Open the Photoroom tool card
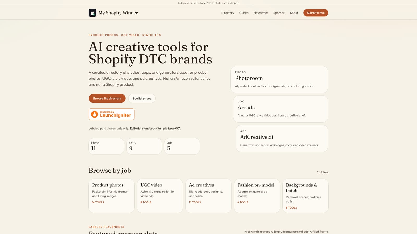The image size is (417, 234). click(x=279, y=79)
